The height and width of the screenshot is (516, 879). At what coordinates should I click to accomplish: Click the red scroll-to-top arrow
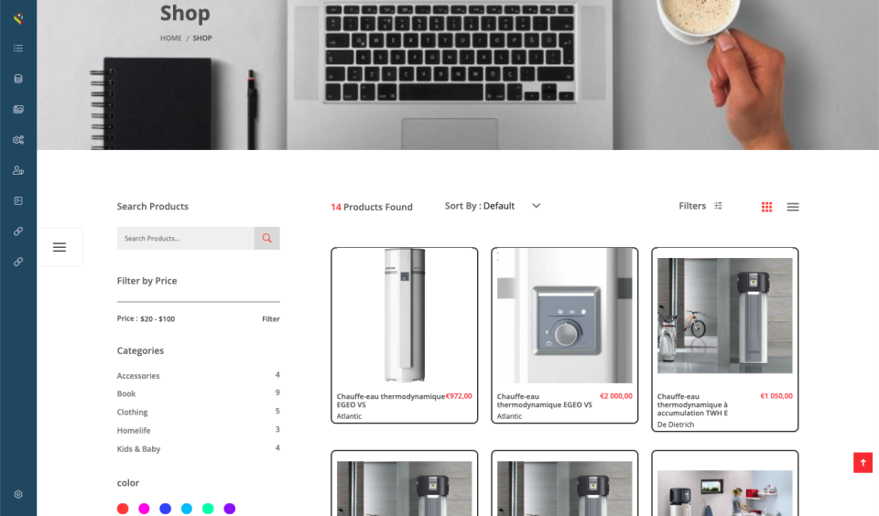[863, 463]
